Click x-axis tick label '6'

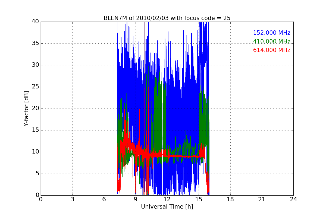104,199
